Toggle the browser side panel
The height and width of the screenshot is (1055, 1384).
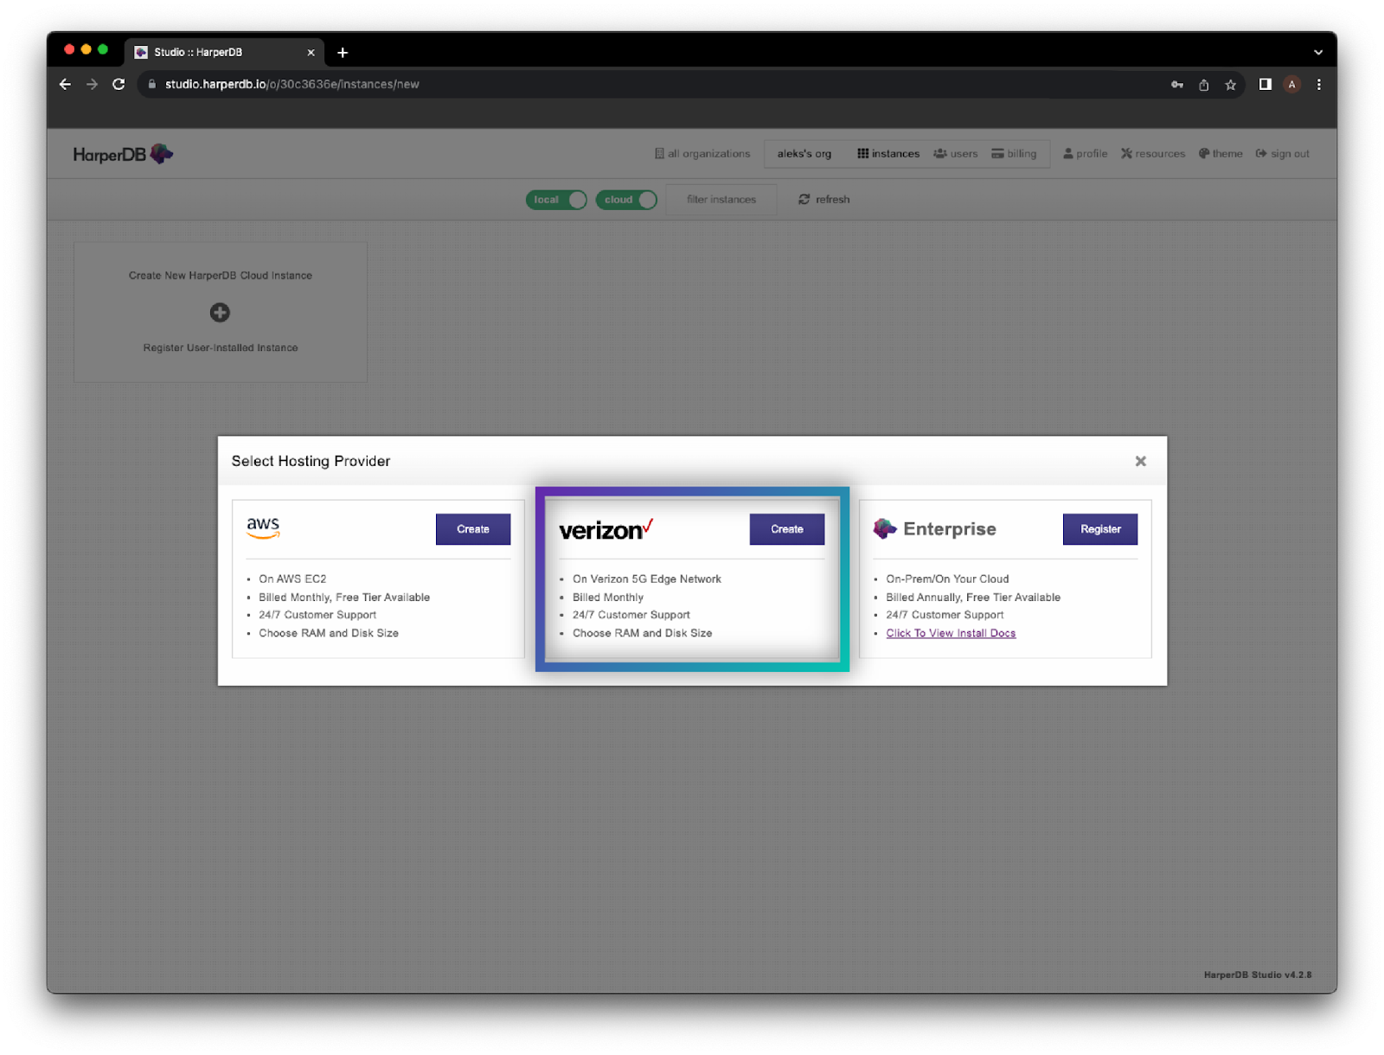(x=1265, y=84)
